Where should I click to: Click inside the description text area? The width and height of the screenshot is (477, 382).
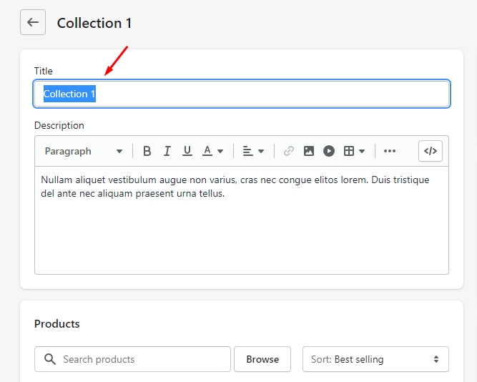point(242,229)
